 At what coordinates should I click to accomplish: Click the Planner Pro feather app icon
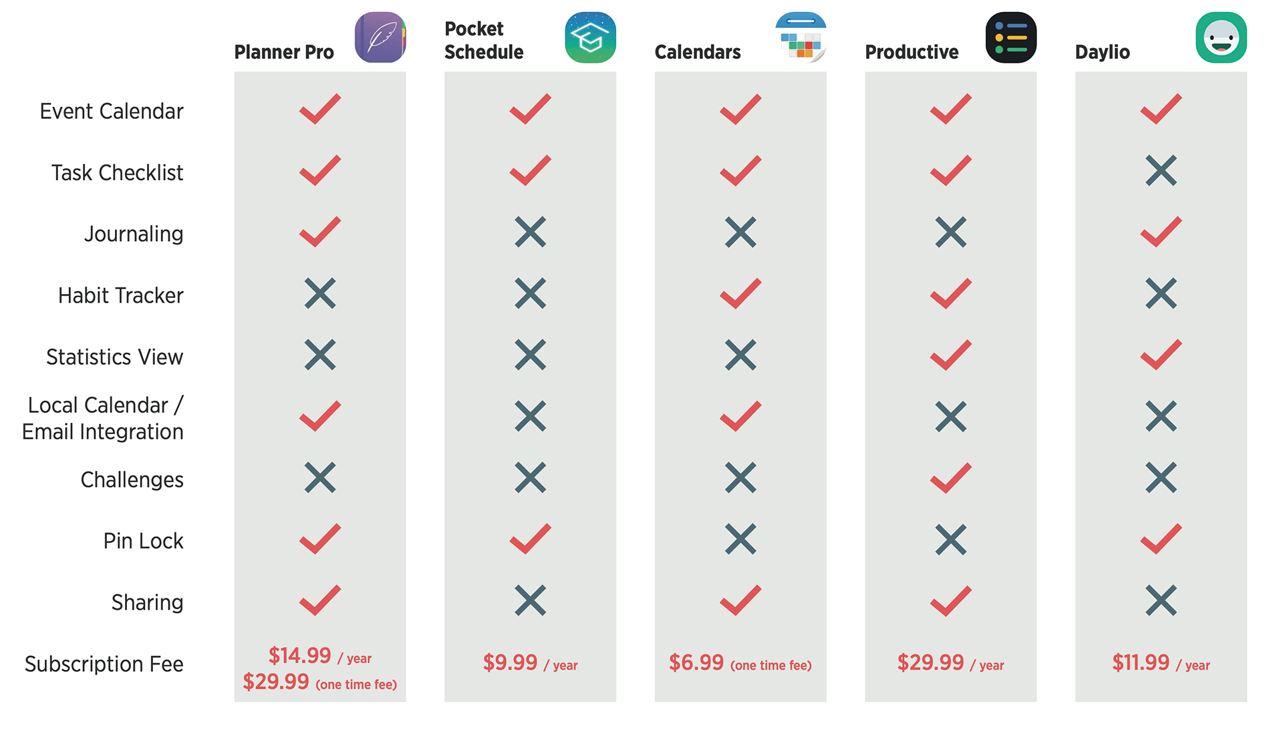click(380, 37)
